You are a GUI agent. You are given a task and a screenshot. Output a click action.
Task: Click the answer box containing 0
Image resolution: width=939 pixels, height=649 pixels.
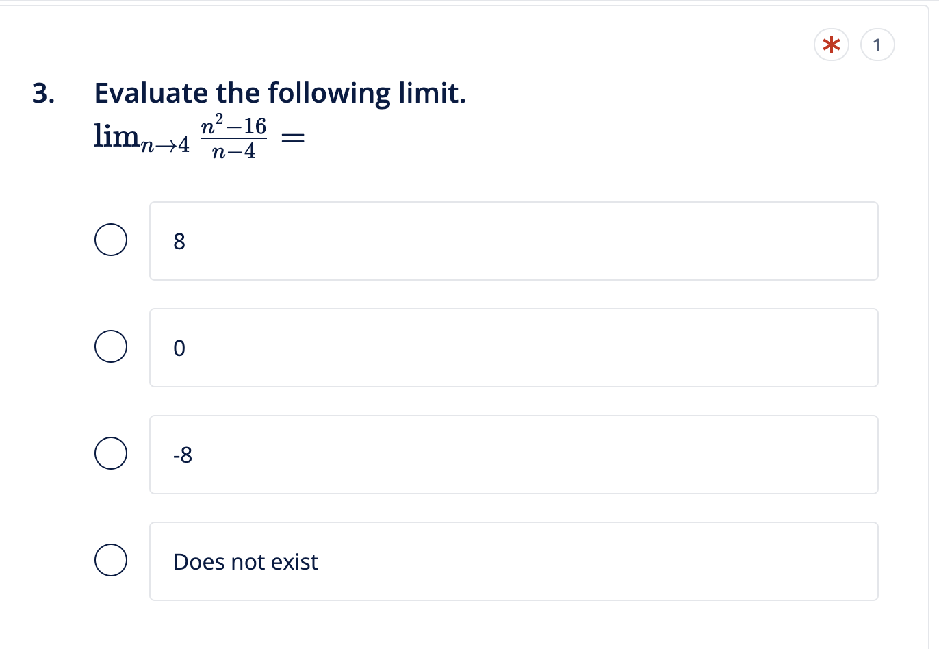tap(513, 347)
